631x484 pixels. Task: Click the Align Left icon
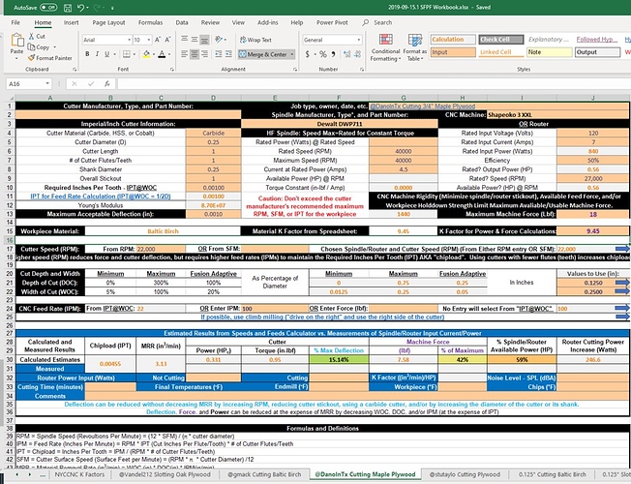coord(185,54)
